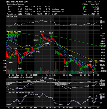Viewport: 107px width, 109px height.
Task: Select the Chg value +1.86
Action: (x=96, y=9)
